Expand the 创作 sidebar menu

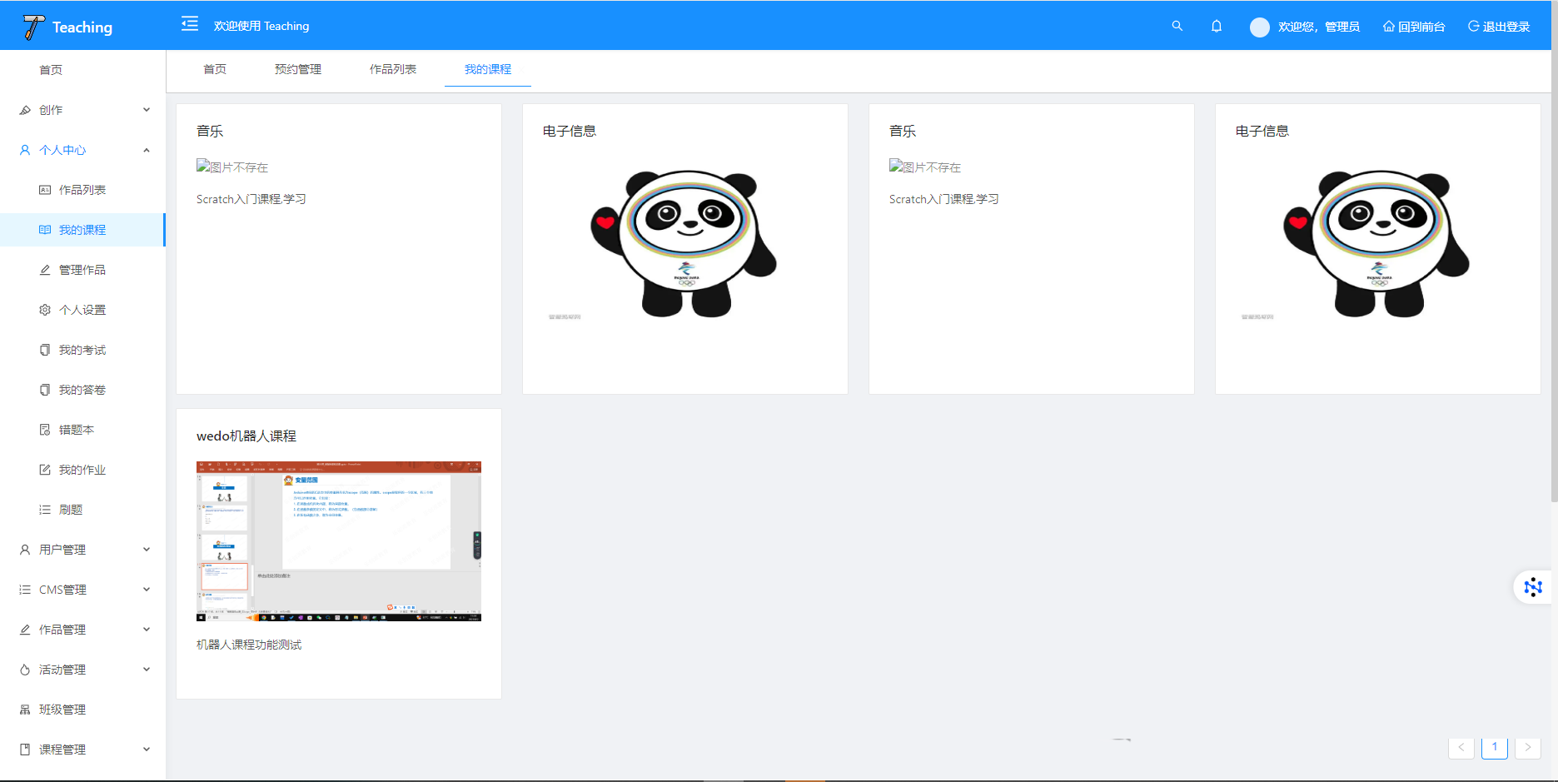click(x=82, y=110)
